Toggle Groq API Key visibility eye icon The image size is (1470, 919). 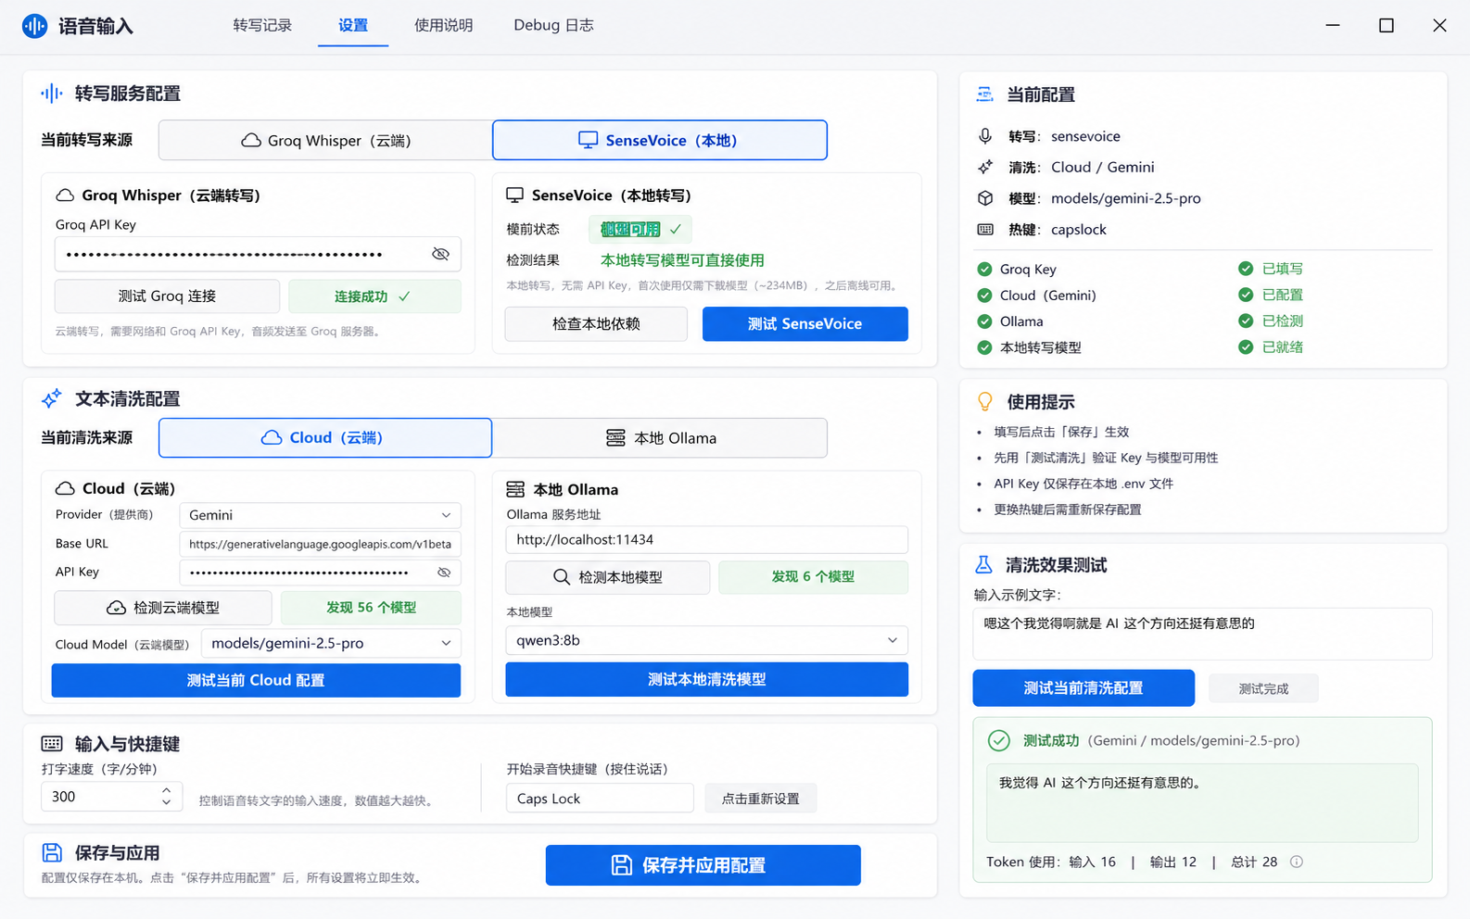coord(440,254)
